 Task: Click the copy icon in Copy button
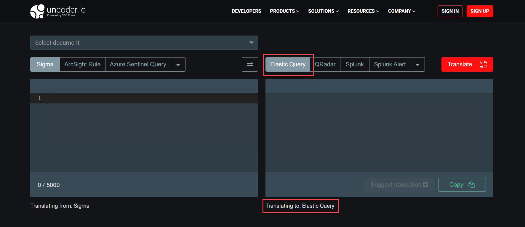click(471, 185)
